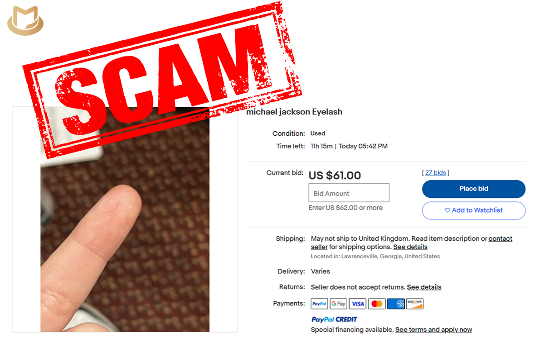Open the 27 bids link
This screenshot has height=362, width=544.
click(x=436, y=172)
